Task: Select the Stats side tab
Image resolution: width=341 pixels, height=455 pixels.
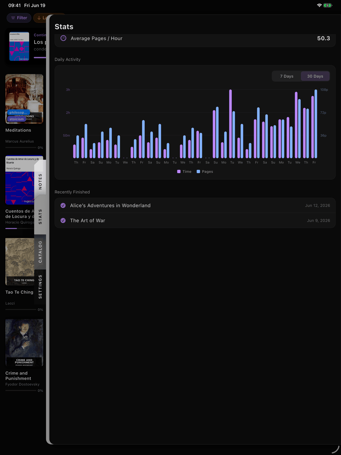Action: point(40,217)
